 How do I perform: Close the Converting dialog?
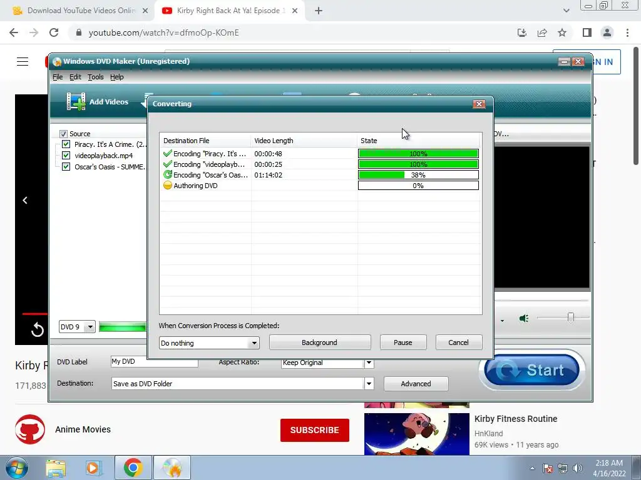[x=479, y=104]
